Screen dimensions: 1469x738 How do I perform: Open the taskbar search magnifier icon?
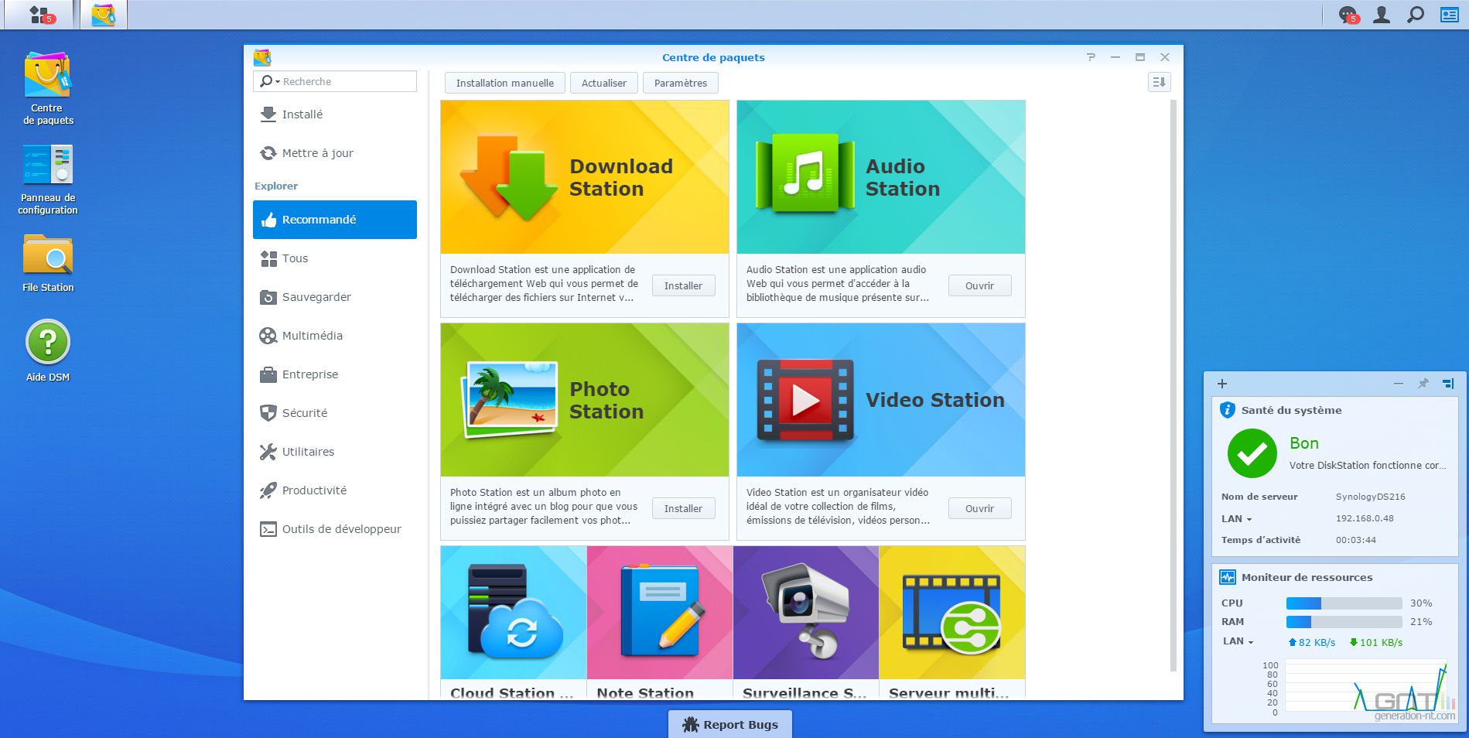[1415, 15]
